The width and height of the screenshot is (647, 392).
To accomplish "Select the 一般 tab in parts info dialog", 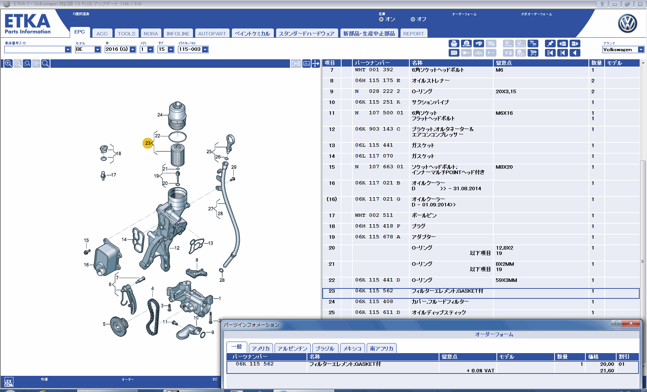I will tap(236, 347).
